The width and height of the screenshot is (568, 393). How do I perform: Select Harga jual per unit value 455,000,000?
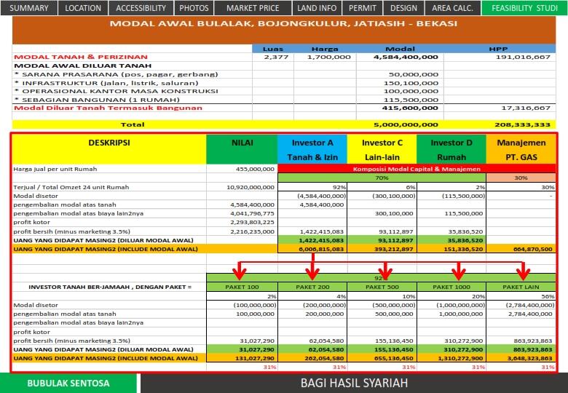click(255, 169)
